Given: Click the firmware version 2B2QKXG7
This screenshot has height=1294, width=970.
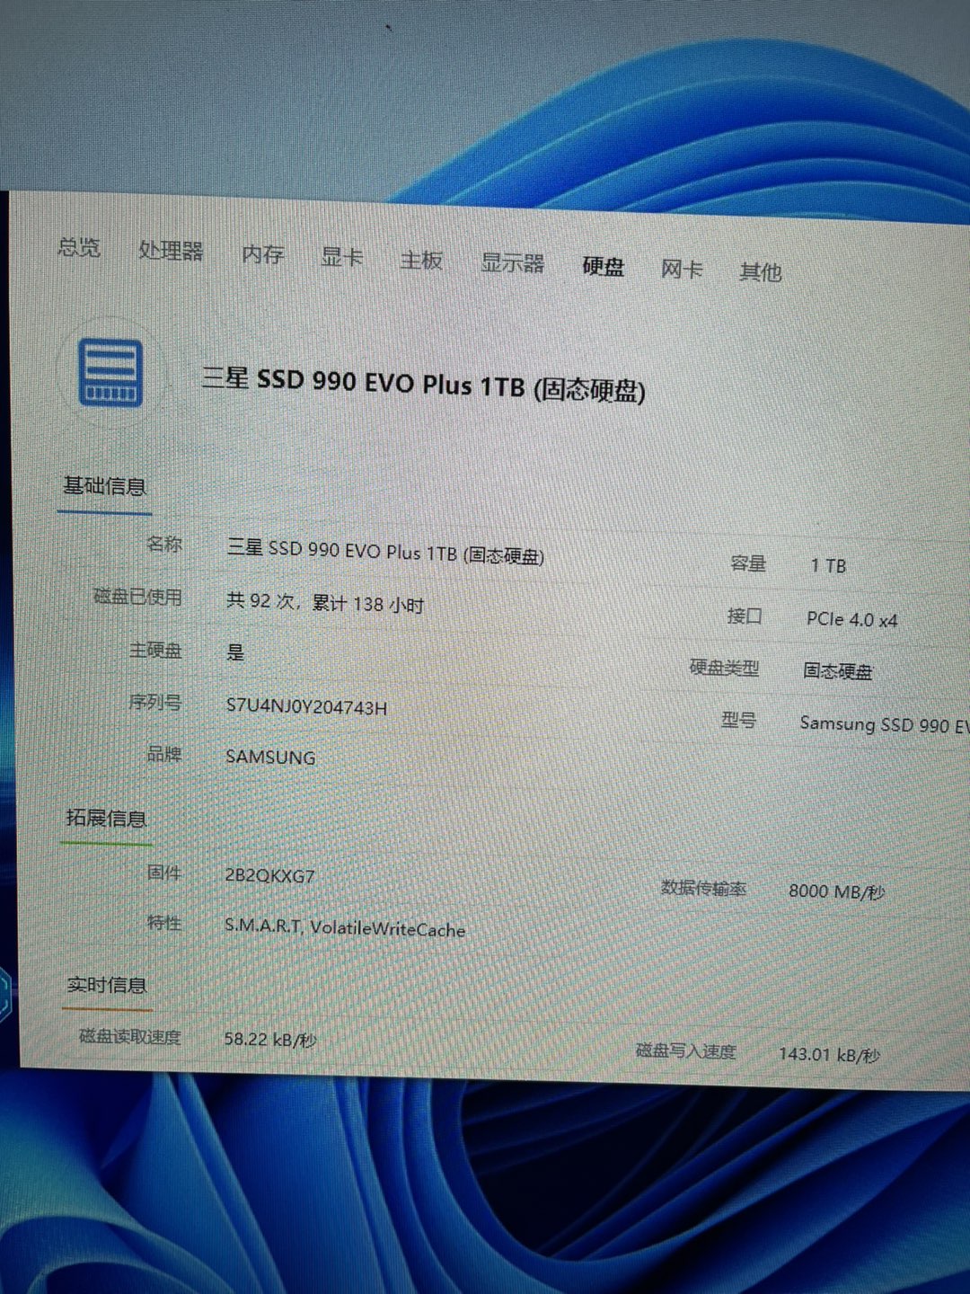Looking at the screenshot, I should [269, 875].
